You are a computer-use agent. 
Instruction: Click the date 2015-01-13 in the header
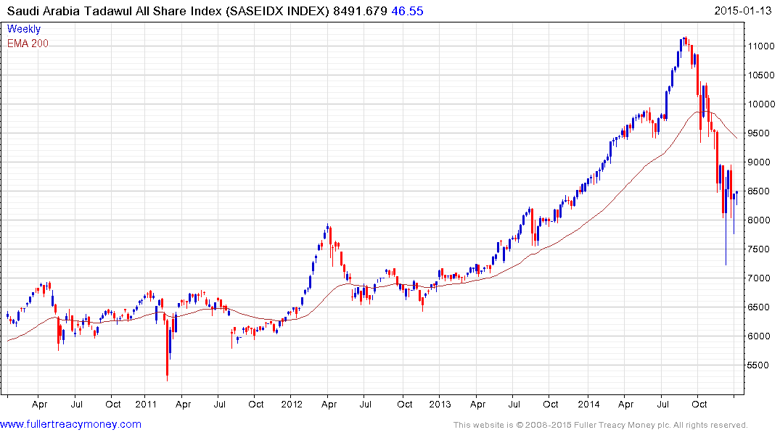click(743, 11)
